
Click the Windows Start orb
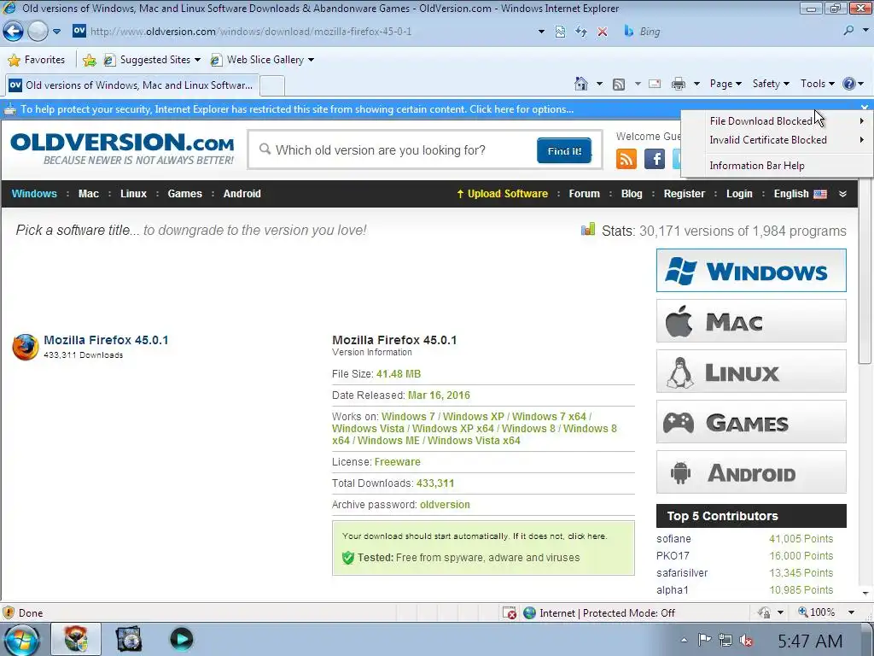point(21,640)
